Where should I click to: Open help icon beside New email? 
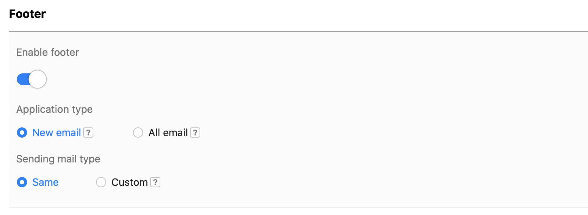pos(88,133)
